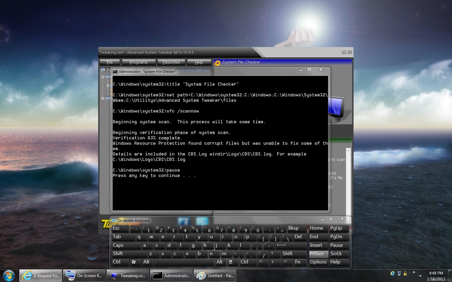Toggle the Fn key on keyboard
This screenshot has height=282, width=452.
coord(300,262)
